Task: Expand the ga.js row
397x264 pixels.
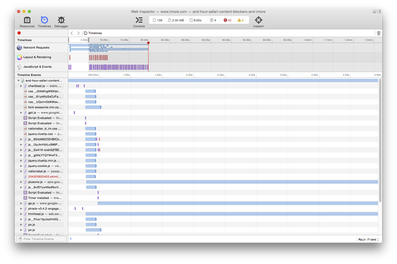Action: pos(21,203)
